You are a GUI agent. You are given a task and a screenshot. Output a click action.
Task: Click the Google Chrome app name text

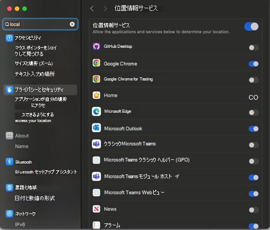[x=120, y=64]
